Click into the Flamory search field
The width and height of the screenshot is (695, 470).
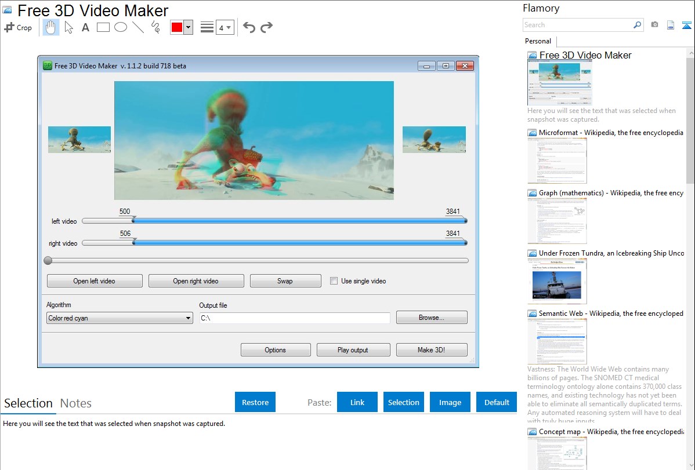(x=577, y=25)
